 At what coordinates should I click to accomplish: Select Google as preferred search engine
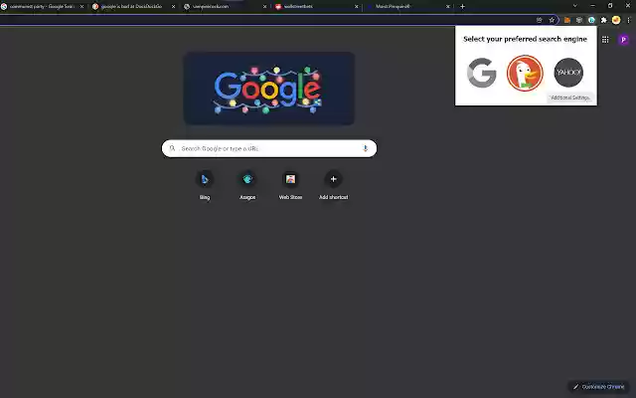click(x=481, y=73)
